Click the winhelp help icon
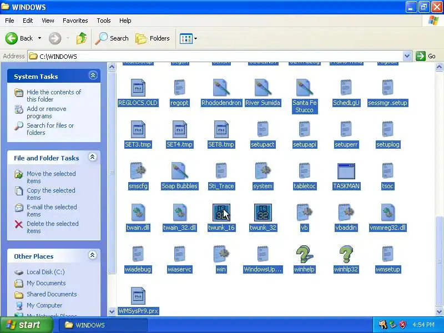Viewport: 444px width, 333px height. tap(304, 254)
